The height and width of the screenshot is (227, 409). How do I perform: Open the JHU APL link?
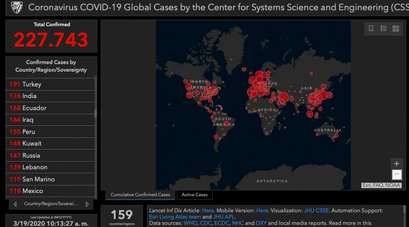(x=224, y=216)
